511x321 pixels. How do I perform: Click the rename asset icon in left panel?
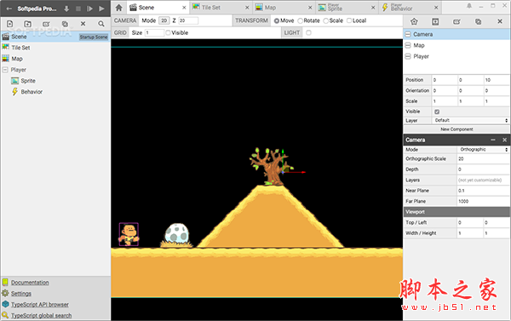coord(46,24)
